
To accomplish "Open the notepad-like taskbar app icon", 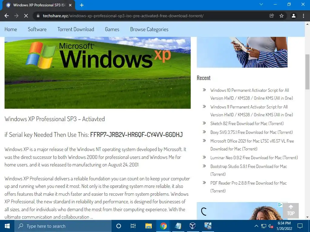I will click(178, 226).
